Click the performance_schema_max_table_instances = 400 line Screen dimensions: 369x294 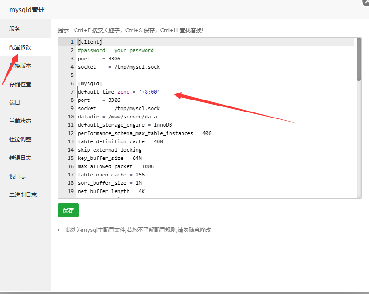point(145,133)
